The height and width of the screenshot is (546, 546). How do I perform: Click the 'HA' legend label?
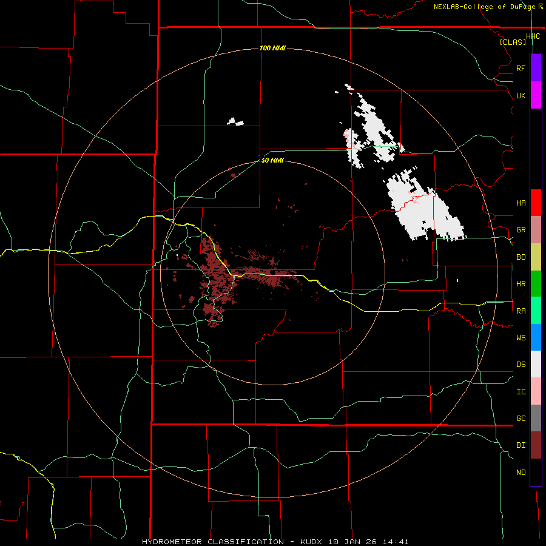click(521, 203)
